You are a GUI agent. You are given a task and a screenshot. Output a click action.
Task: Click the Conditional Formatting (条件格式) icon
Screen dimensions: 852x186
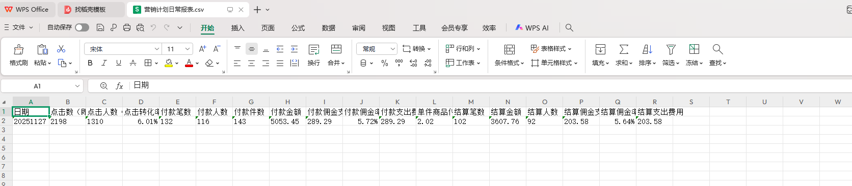click(509, 49)
